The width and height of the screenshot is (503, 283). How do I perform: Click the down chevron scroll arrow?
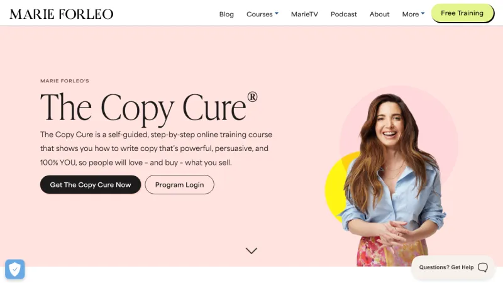251,250
